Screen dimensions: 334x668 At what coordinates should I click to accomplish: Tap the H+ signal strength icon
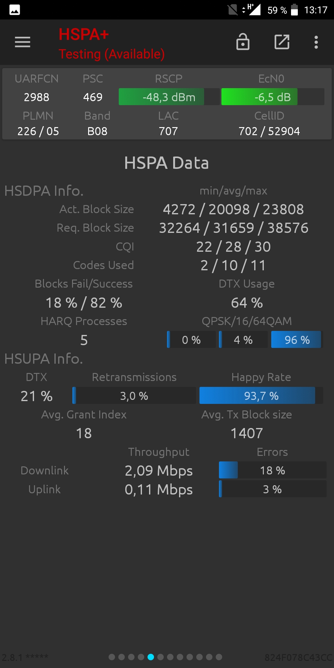[251, 9]
